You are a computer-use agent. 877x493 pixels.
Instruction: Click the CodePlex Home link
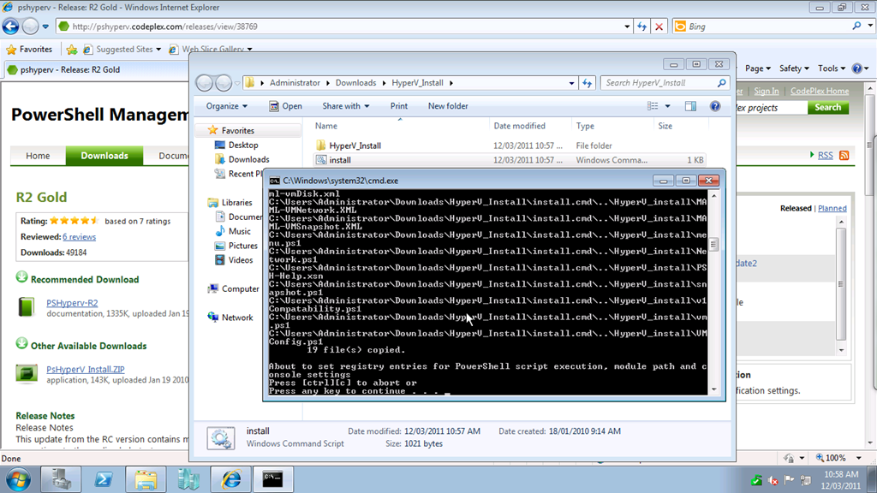tap(819, 91)
